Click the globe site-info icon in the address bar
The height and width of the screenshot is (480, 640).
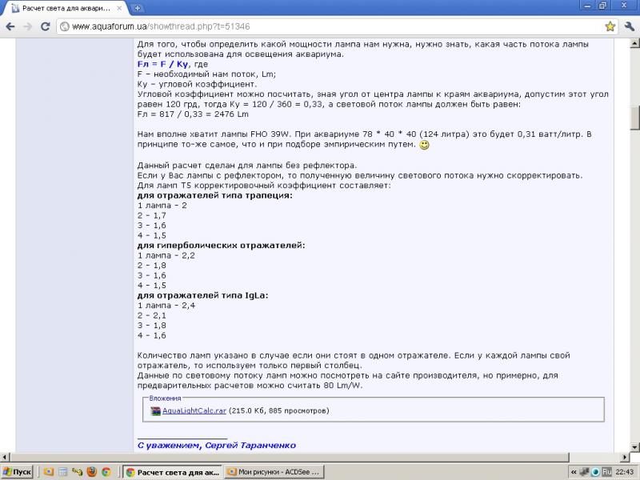[x=65, y=26]
